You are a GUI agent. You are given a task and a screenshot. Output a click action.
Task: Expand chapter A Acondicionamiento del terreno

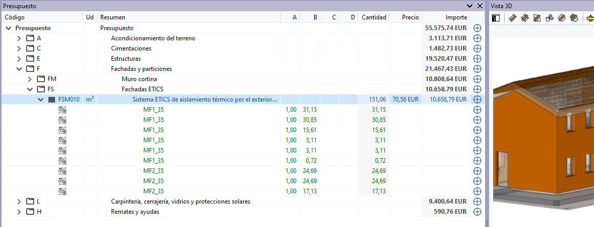(19, 38)
